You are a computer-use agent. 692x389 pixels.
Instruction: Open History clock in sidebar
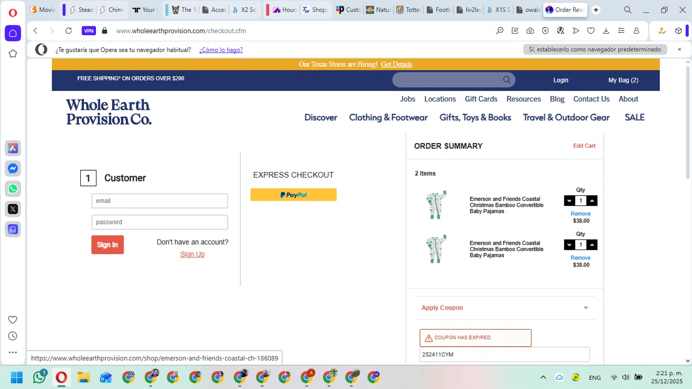(13, 336)
